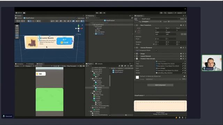223x125 pixels.
Task: Open Rect Transform preset settings icon
Action: (183, 25)
